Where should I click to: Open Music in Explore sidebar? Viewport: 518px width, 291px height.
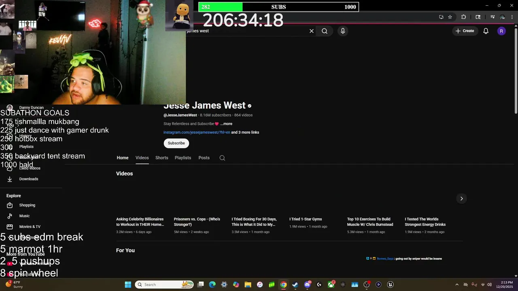[x=24, y=216]
